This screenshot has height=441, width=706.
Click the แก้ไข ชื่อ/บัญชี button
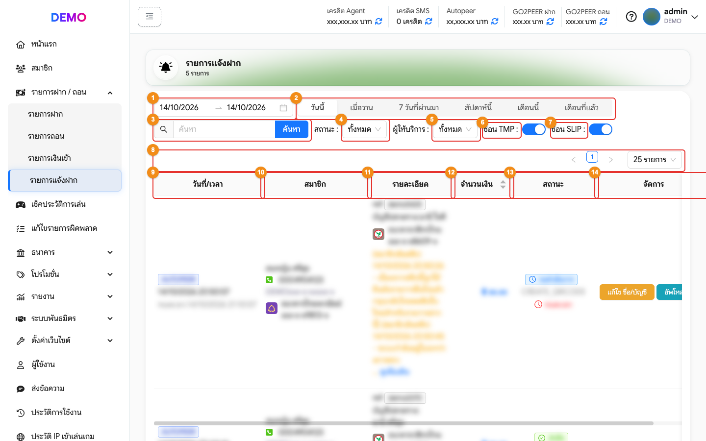[627, 292]
